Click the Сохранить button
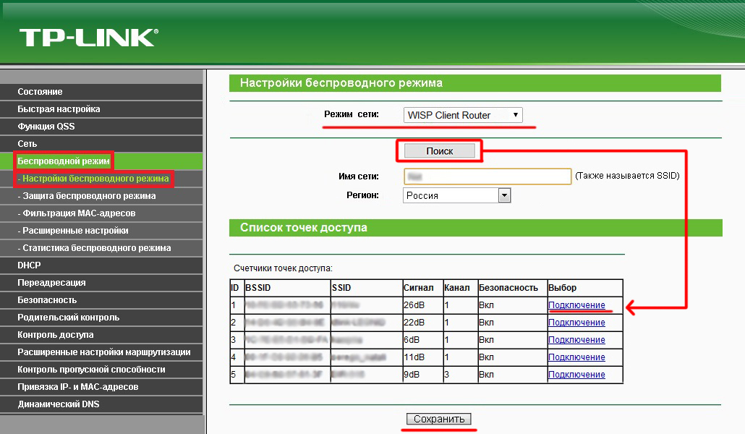Image resolution: width=745 pixels, height=434 pixels. [439, 420]
